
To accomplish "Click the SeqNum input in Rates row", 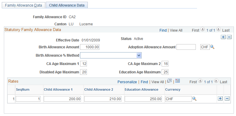I will pos(28,99).
